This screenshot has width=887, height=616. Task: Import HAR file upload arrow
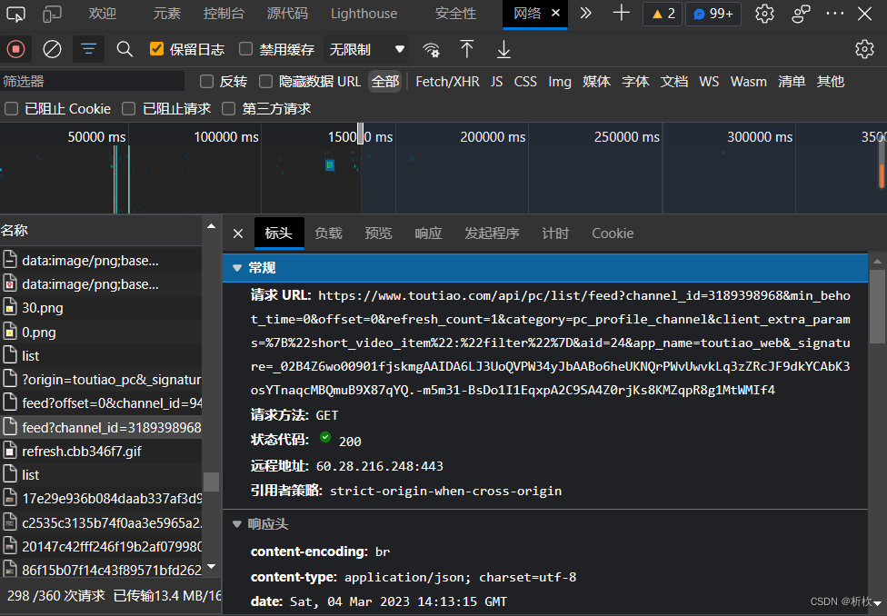(467, 50)
